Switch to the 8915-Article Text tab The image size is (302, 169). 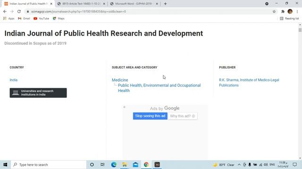[81, 4]
